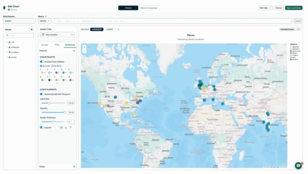The height and width of the screenshot is (174, 308).
Task: Click the MongoDB leaf logo
Action: click(x=4, y=8)
